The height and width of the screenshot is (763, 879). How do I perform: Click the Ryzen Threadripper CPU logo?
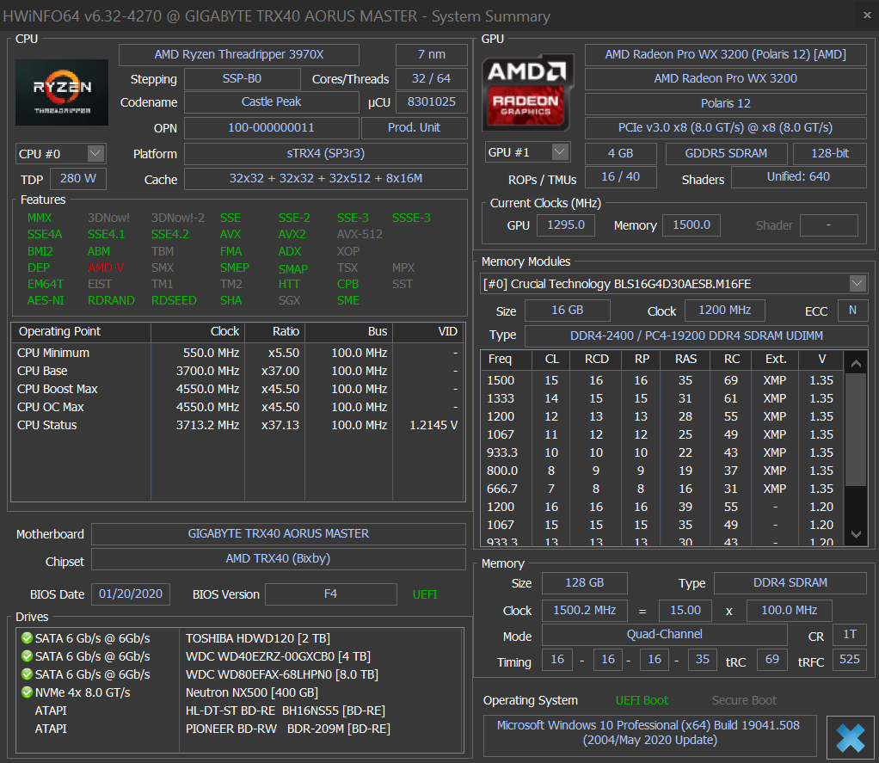click(62, 92)
